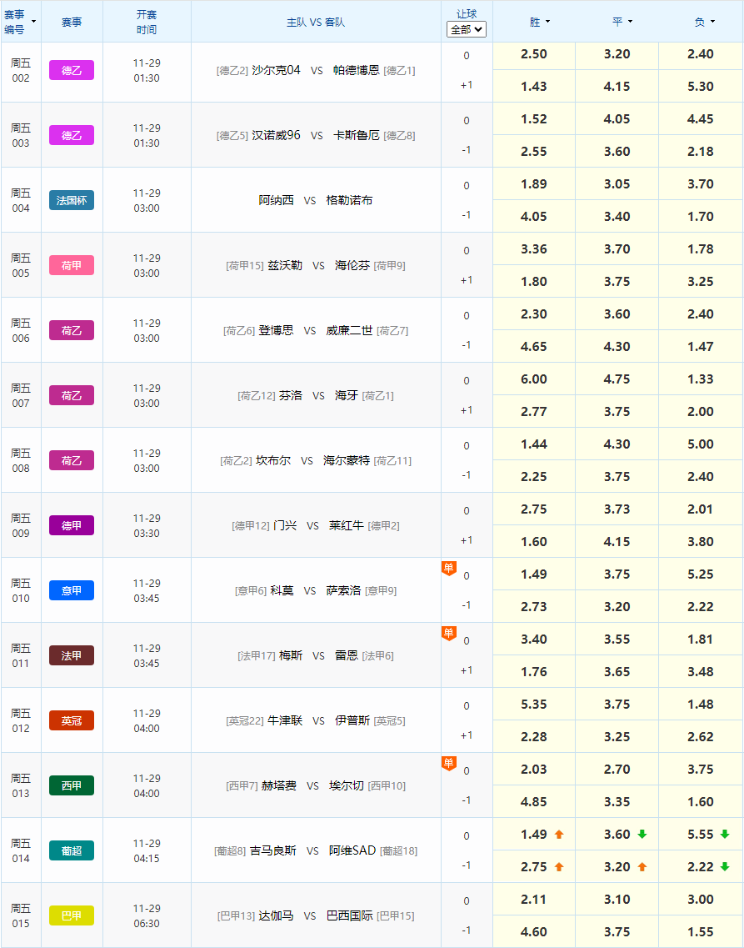Open team 萨索洛
The height and width of the screenshot is (948, 744).
pos(343,590)
